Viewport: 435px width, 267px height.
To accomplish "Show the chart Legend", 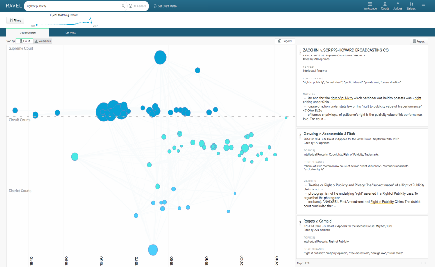I will tap(285, 41).
